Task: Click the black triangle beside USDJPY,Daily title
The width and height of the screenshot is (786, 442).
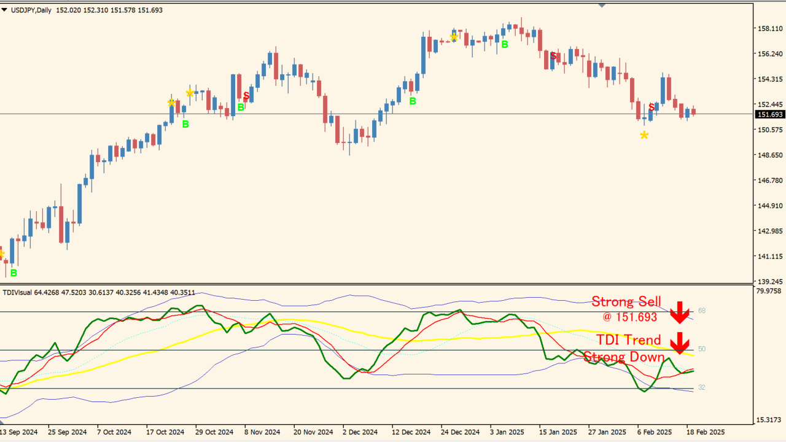Action: pos(4,10)
